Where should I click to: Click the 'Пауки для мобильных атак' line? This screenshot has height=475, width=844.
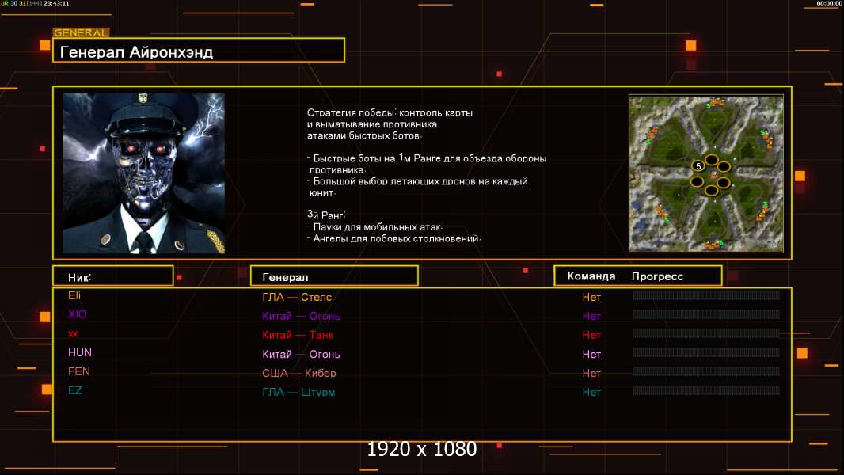(x=374, y=227)
